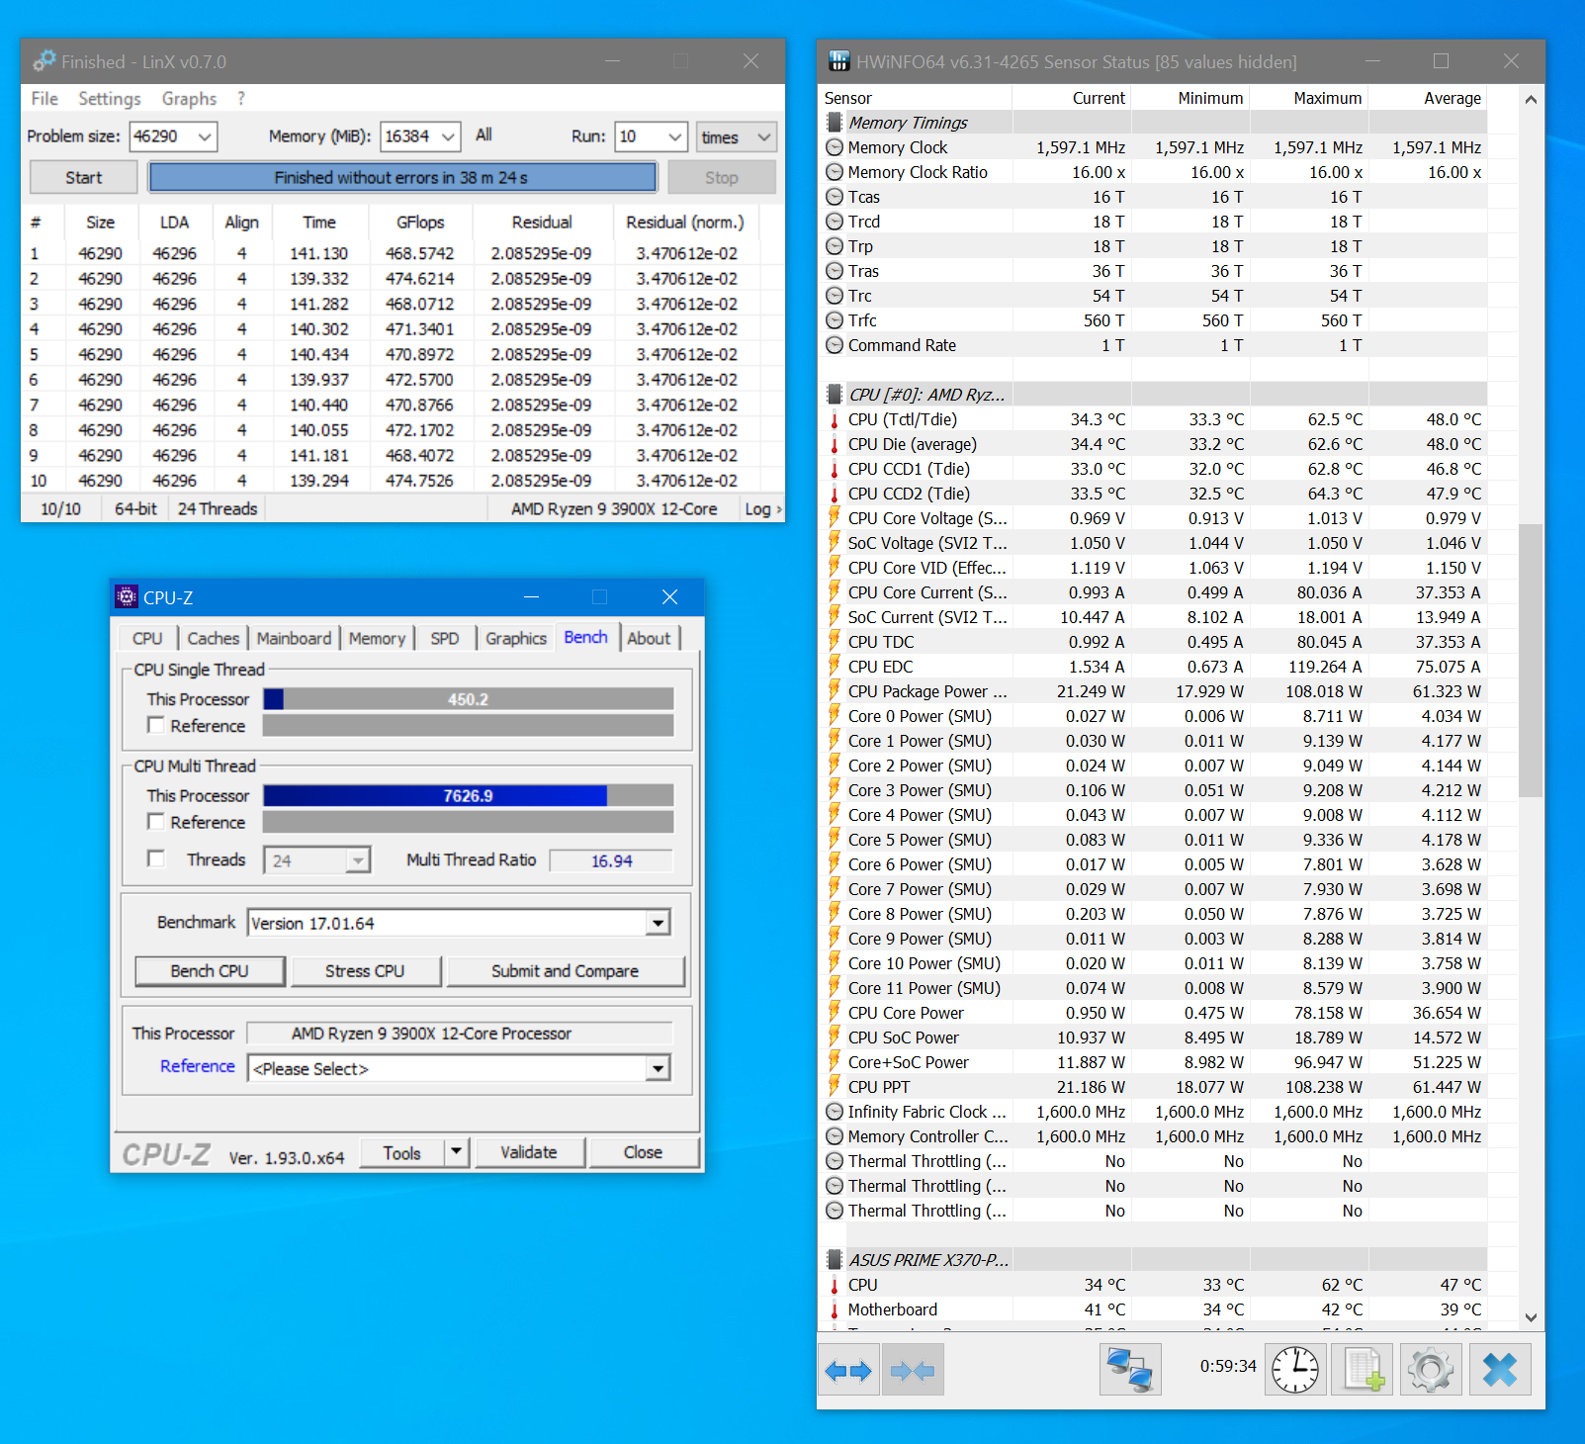
Task: Click the GFlops column header in LinX
Action: coord(421,223)
